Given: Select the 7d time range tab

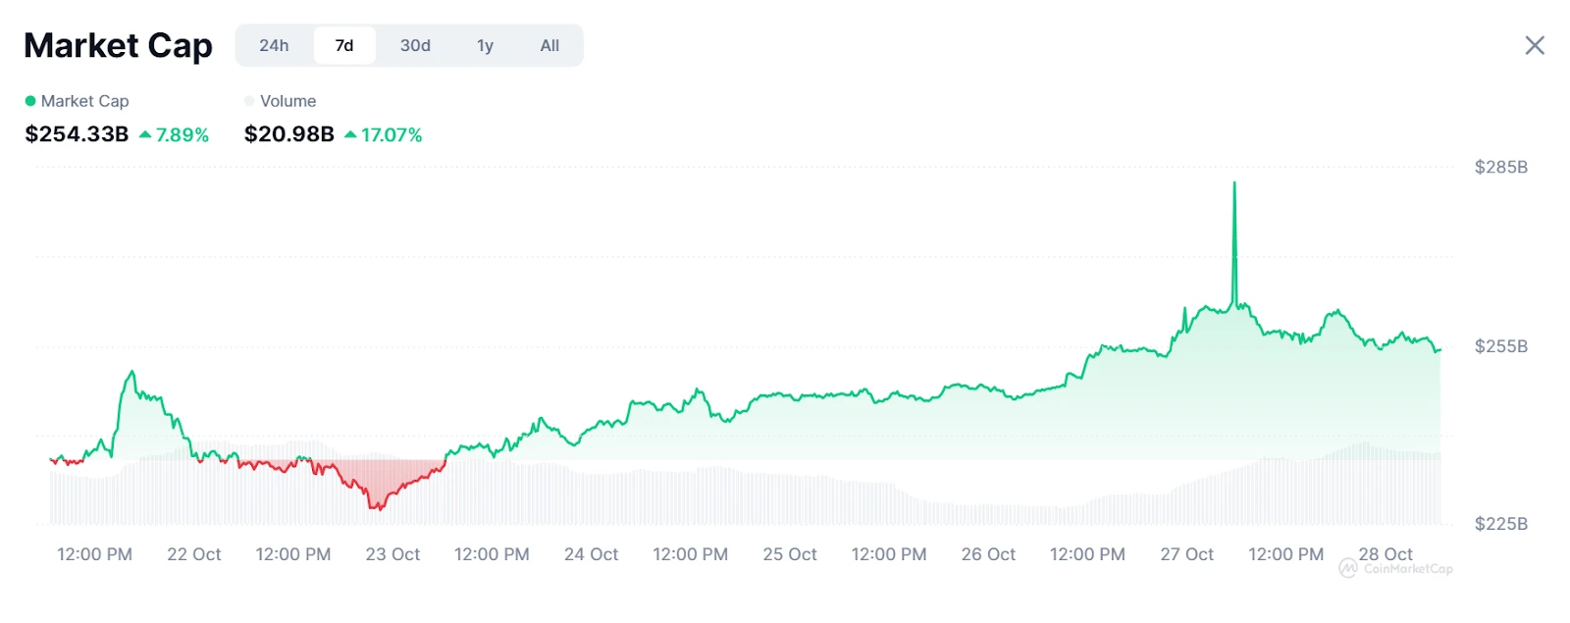Looking at the screenshot, I should pos(344,45).
